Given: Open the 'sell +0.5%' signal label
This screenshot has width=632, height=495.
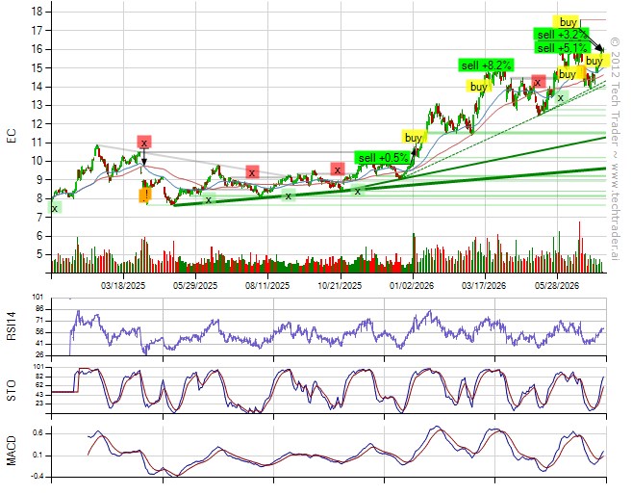Looking at the screenshot, I should pos(383,157).
